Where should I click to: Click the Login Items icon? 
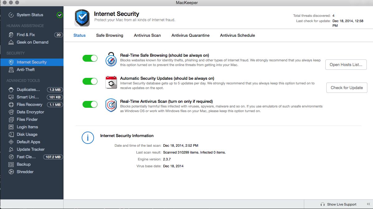click(11, 127)
